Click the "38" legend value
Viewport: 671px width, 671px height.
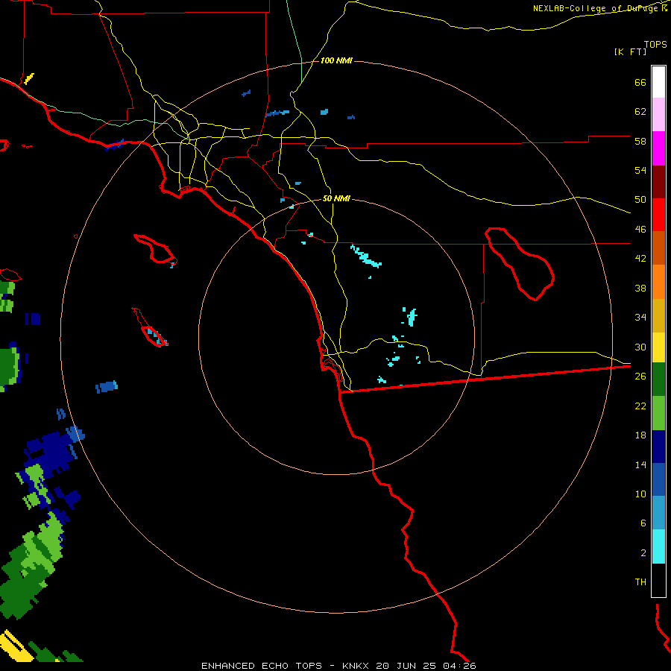tap(640, 288)
